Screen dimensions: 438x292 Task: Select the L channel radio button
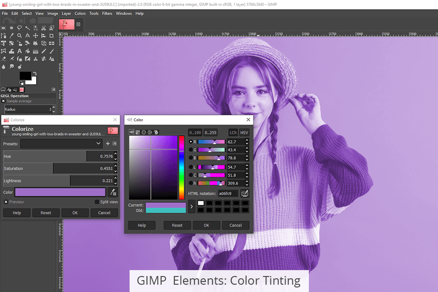[191, 167]
